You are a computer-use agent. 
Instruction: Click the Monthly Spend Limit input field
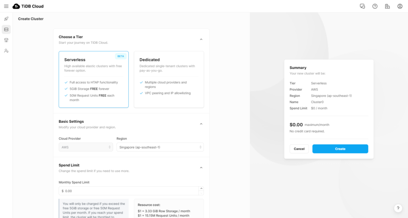pos(127,191)
